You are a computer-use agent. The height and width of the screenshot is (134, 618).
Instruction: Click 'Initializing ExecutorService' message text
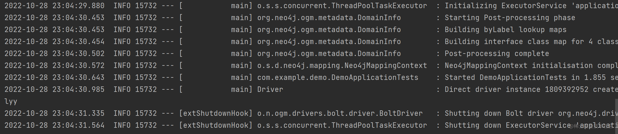click(x=505, y=6)
